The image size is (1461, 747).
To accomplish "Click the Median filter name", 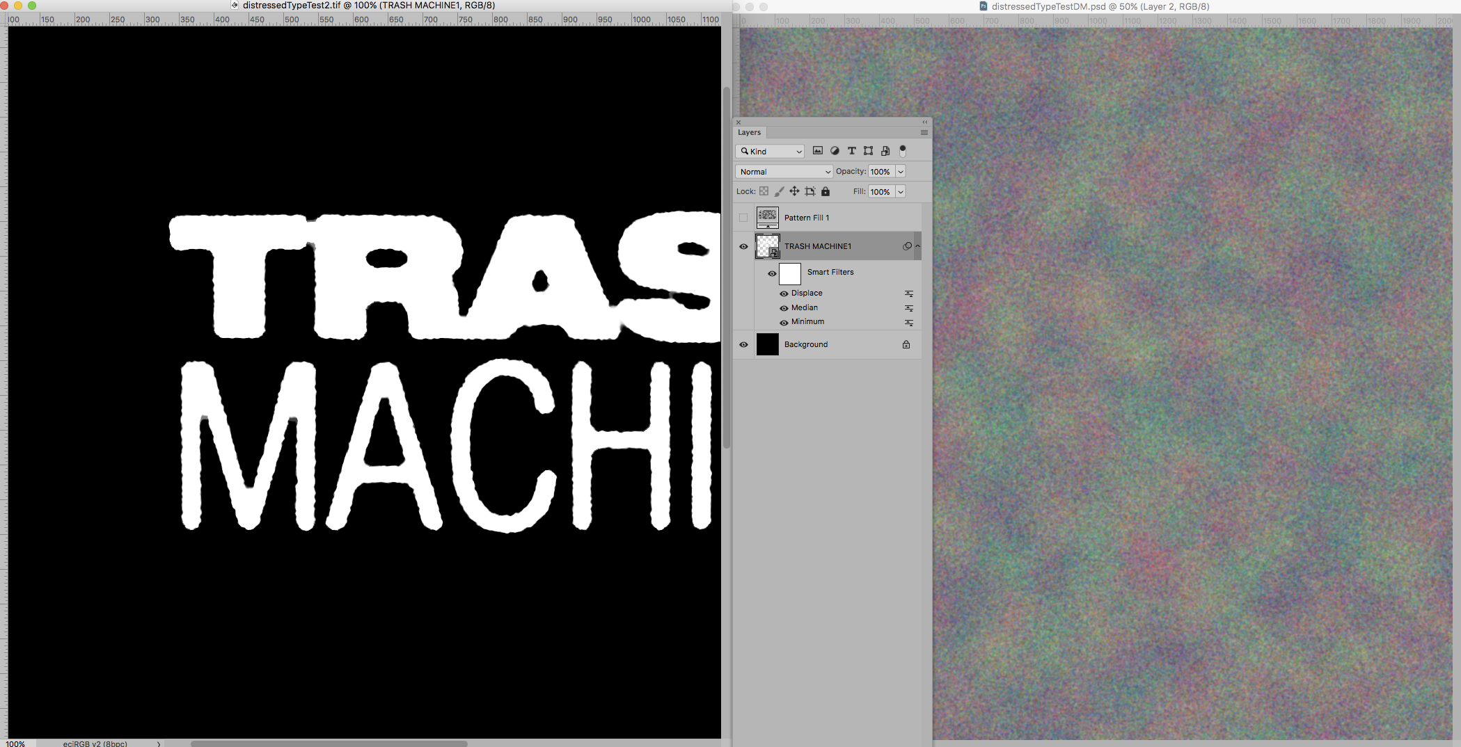I will [805, 307].
